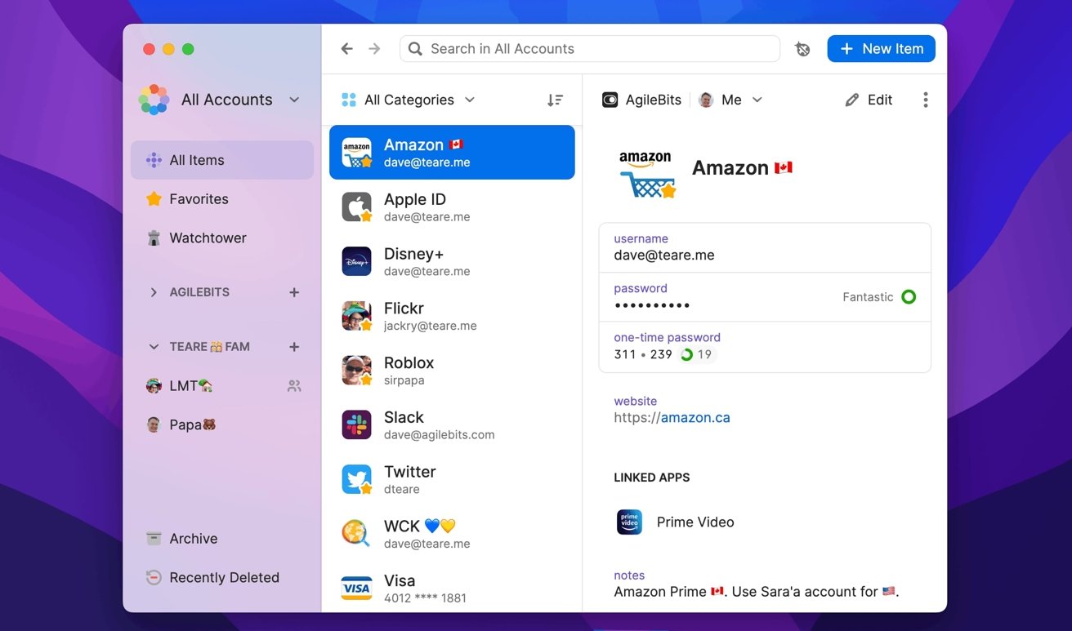Viewport: 1072px width, 631px height.
Task: Click the Edit button
Action: coord(869,100)
